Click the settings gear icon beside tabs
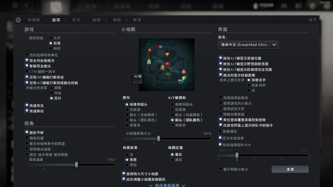Viewport: 333px width, 187px height. tap(18, 20)
